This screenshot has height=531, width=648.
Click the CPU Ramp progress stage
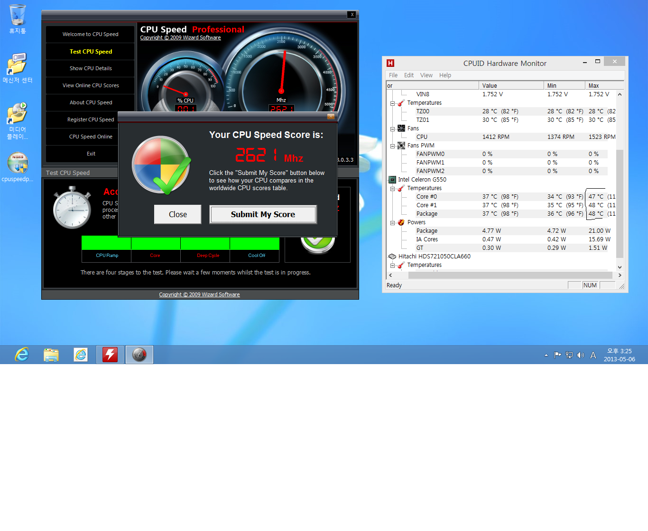[107, 249]
